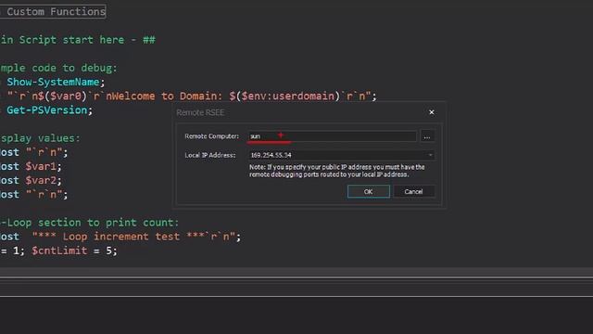The height and width of the screenshot is (334, 593).
Task: Click the 'code to debug' comment line
Action: click(x=59, y=68)
